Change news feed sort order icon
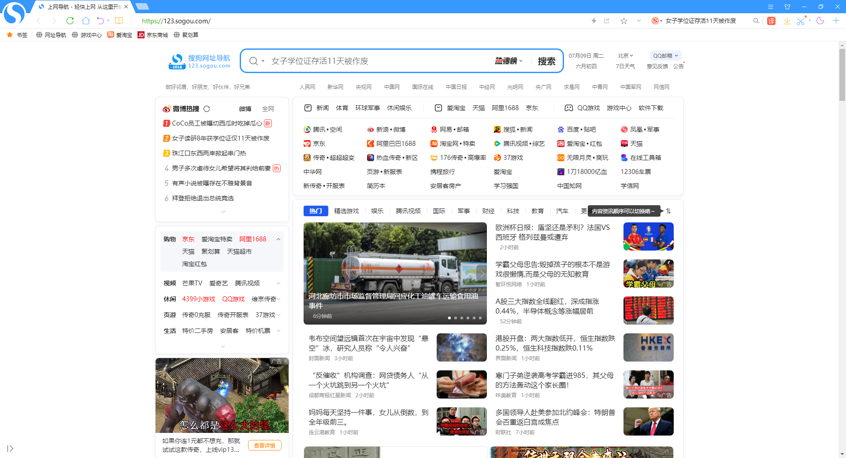Viewport: 846px width, 458px height. pos(668,211)
